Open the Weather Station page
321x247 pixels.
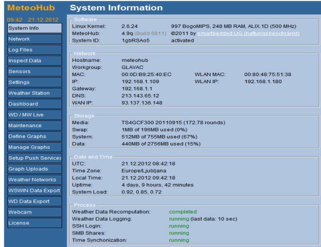(x=34, y=93)
